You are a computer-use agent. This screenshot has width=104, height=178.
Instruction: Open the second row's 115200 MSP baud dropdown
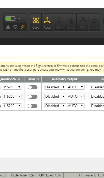click(12, 96)
